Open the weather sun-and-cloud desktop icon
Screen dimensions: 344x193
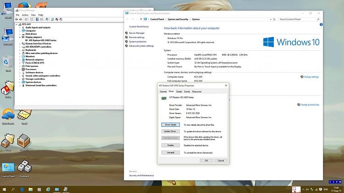pos(8,116)
